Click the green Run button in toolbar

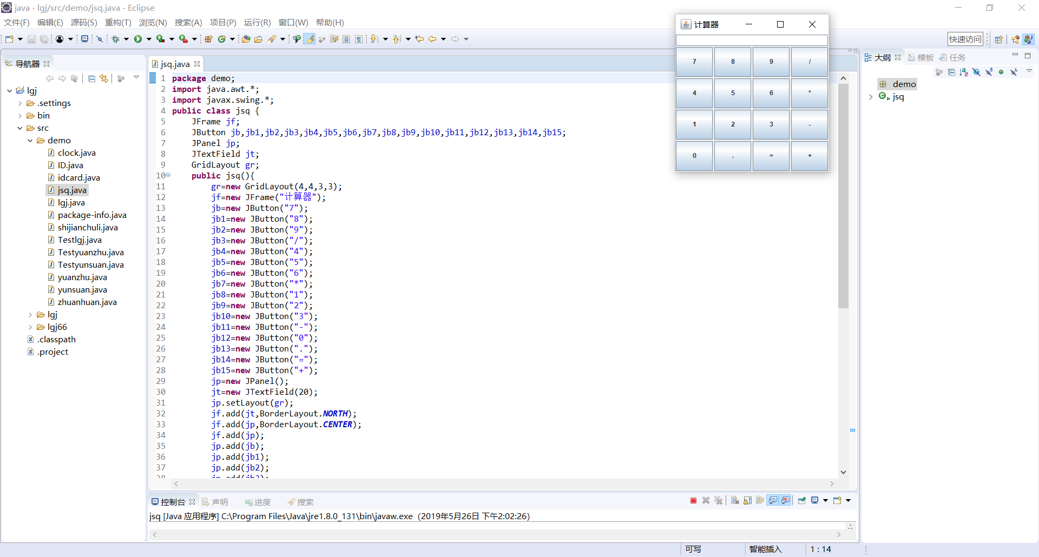pos(138,39)
